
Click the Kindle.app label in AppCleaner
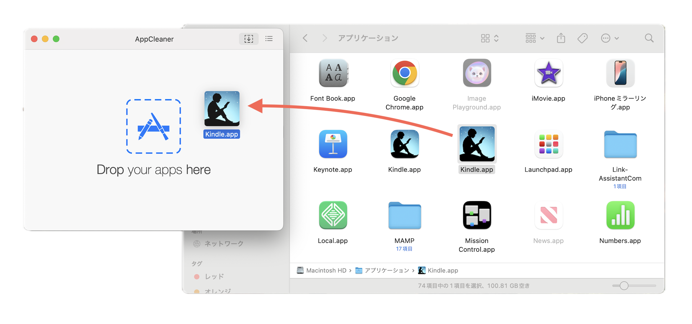click(222, 134)
